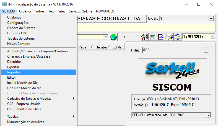Open the Serviços OnLine menu
Viewport: 218px width, 126px height.
coord(81,11)
